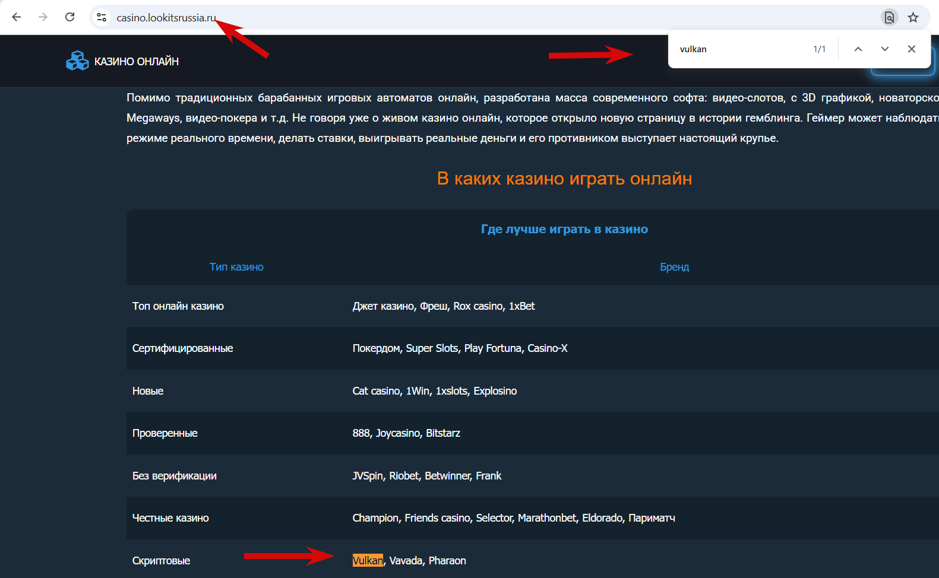Click the table title Где лучше играть в казино

pos(564,229)
